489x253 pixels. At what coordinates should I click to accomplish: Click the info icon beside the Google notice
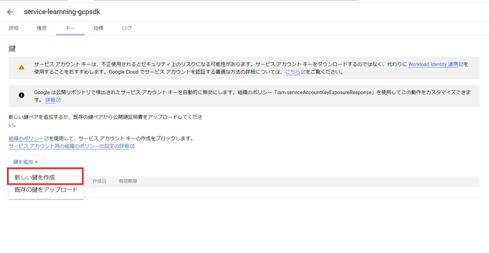click(22, 95)
